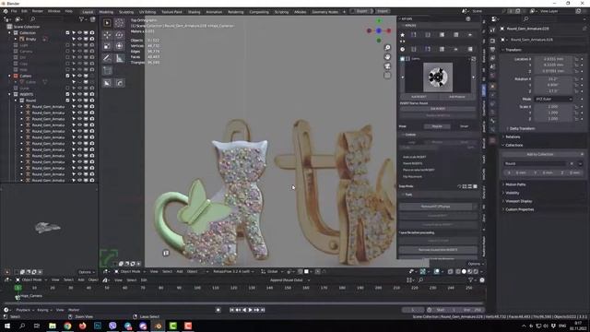
Task: Click the Location X value field
Action: pos(553,59)
